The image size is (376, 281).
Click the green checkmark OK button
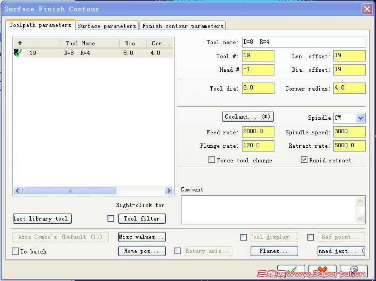(x=291, y=272)
